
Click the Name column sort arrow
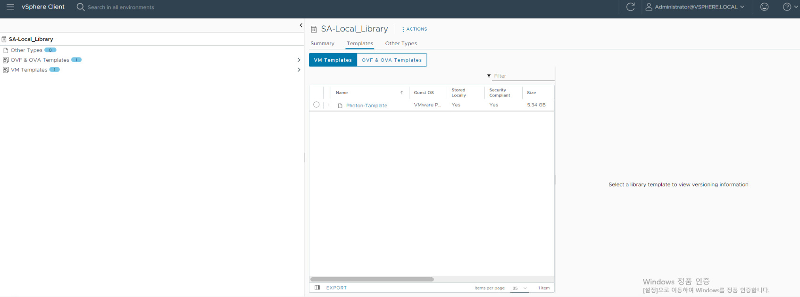pyautogui.click(x=402, y=93)
